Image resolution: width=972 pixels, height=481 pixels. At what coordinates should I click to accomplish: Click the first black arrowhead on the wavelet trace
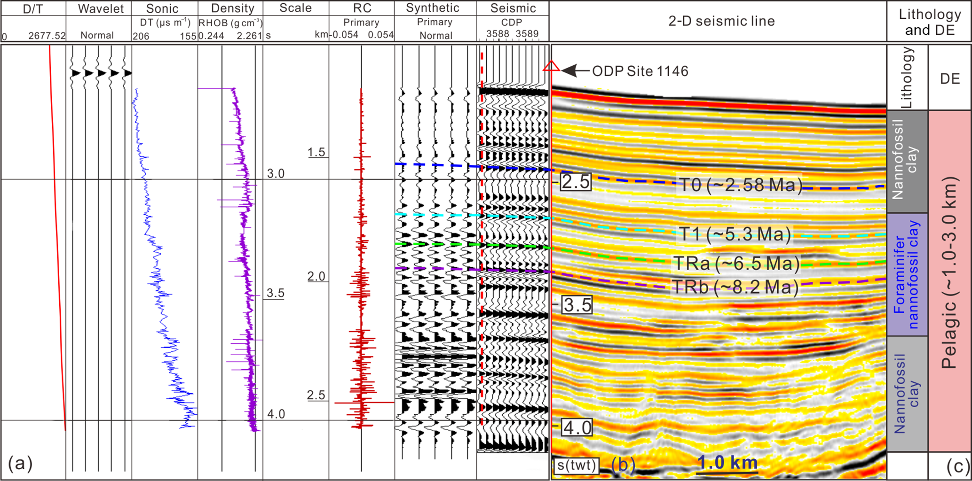coord(75,73)
